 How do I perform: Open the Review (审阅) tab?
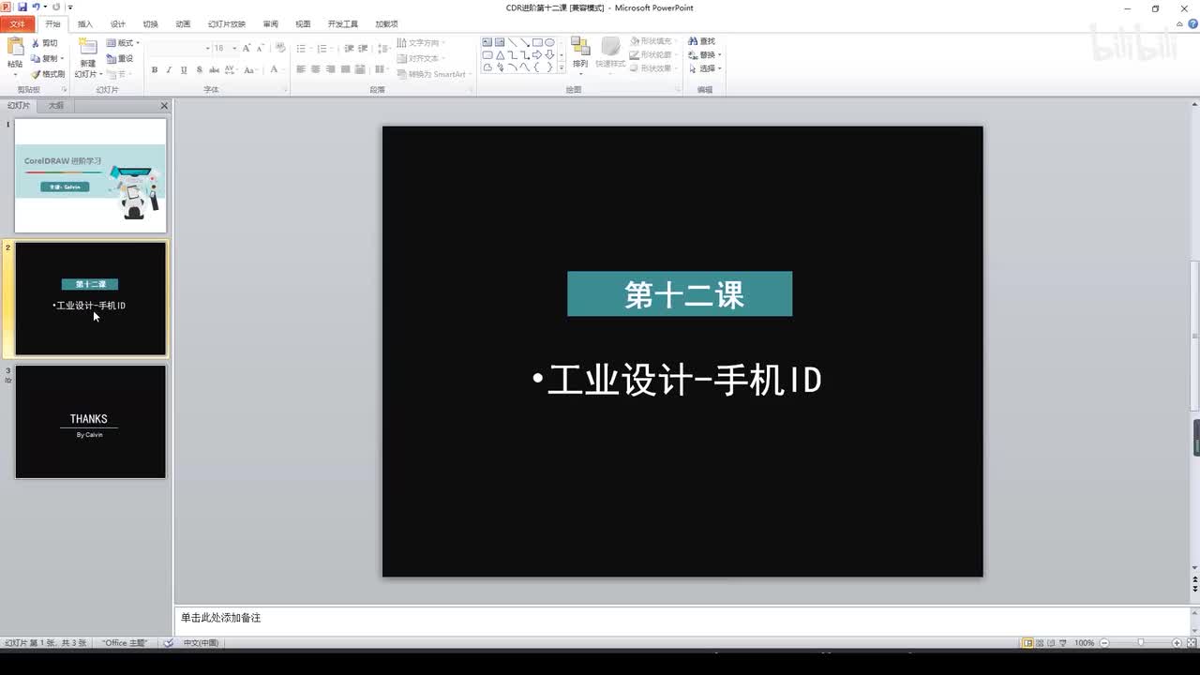[270, 24]
